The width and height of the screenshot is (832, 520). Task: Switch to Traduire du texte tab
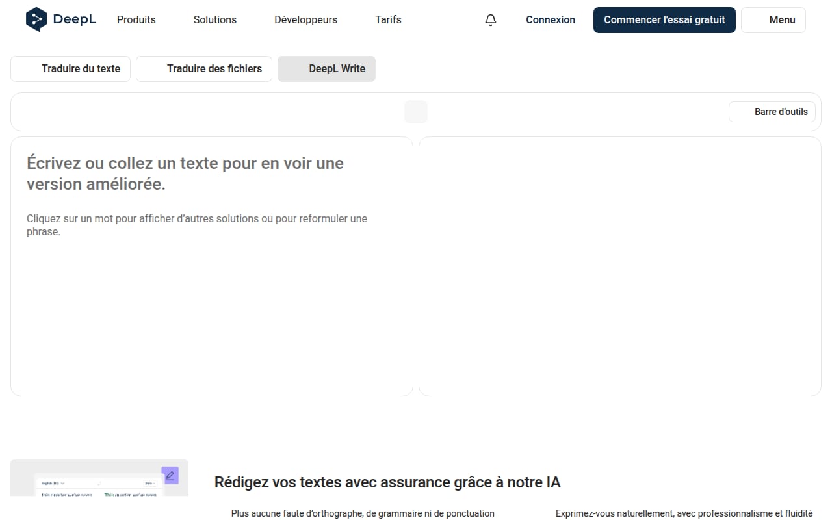[70, 69]
